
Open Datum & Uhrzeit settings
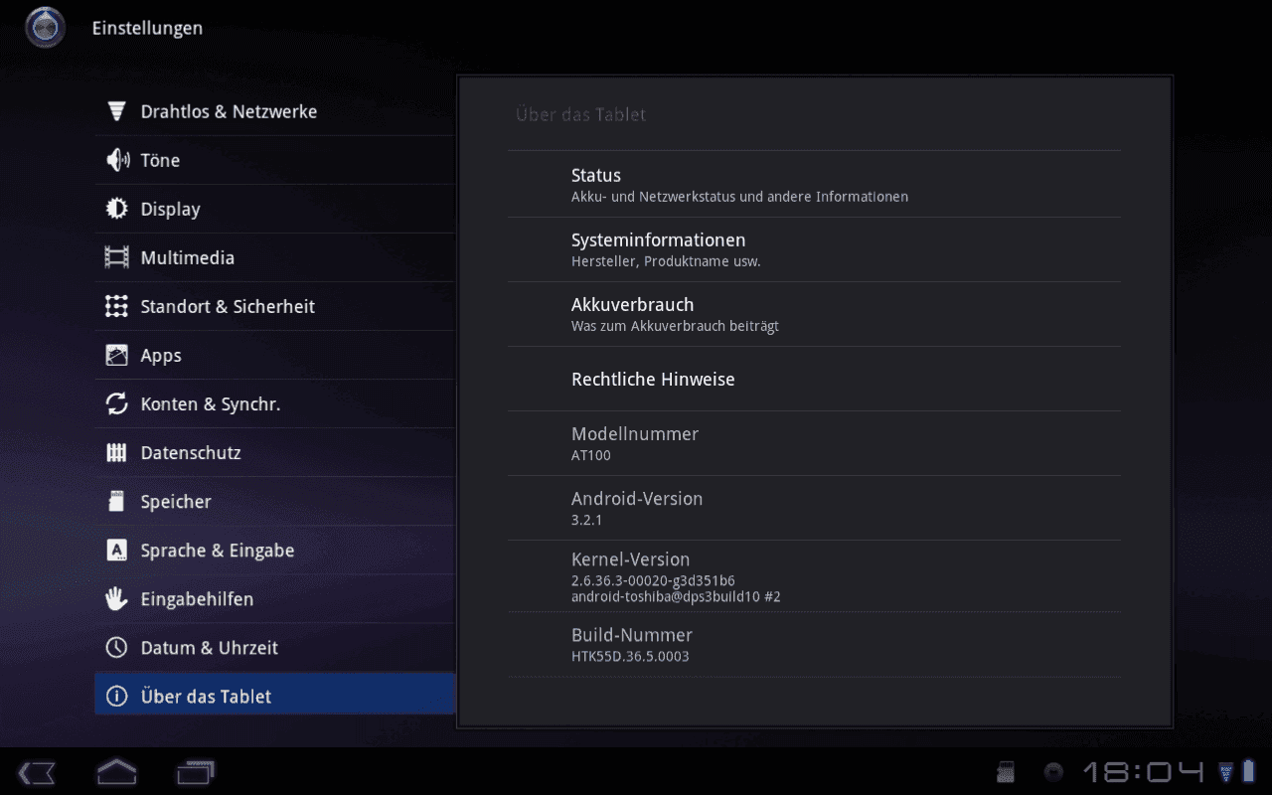click(x=275, y=647)
